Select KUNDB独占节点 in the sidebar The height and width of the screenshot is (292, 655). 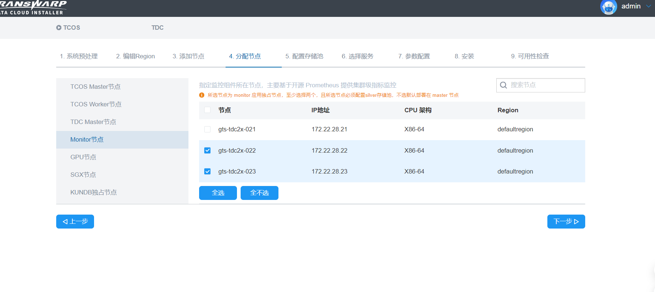(x=122, y=192)
